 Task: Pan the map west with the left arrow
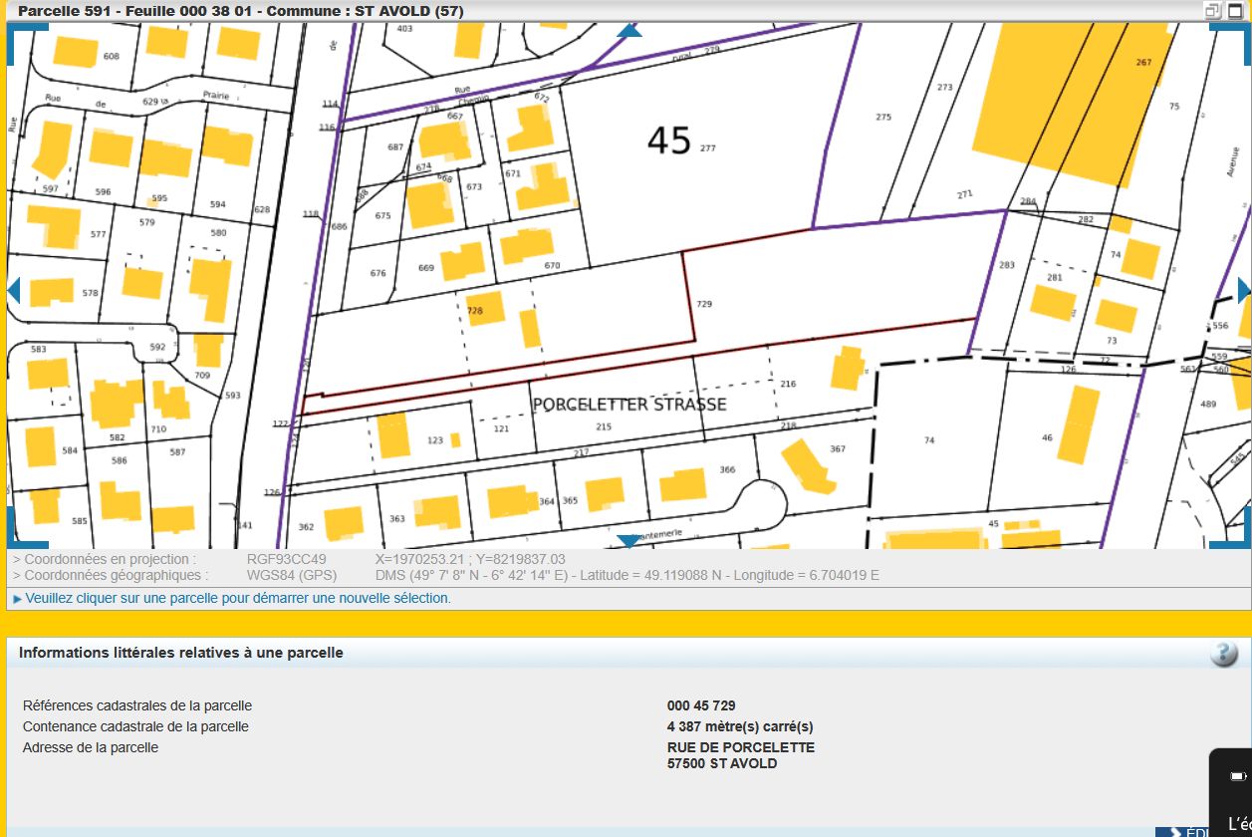[13, 290]
